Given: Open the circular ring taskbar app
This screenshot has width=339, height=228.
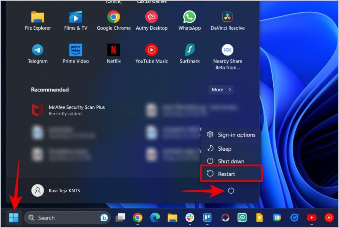Looking at the screenshot, I should point(225,218).
